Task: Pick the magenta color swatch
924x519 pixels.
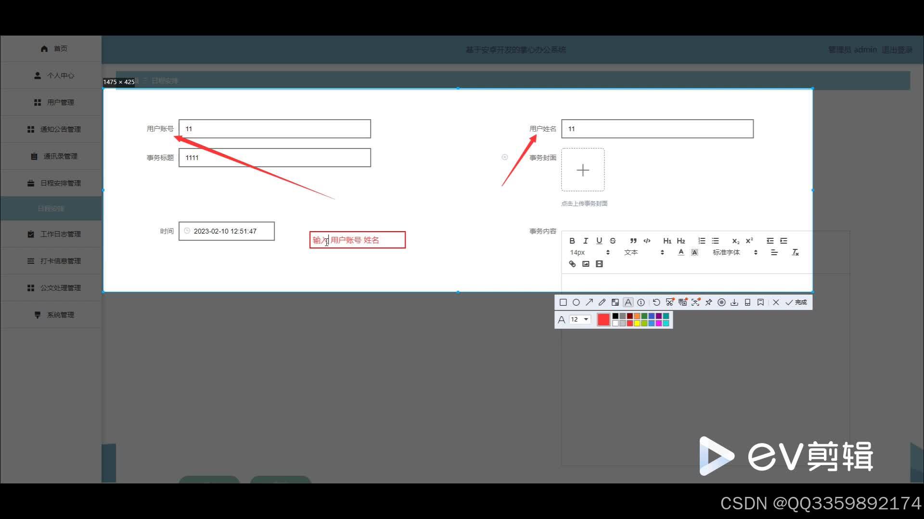Action: (x=659, y=323)
